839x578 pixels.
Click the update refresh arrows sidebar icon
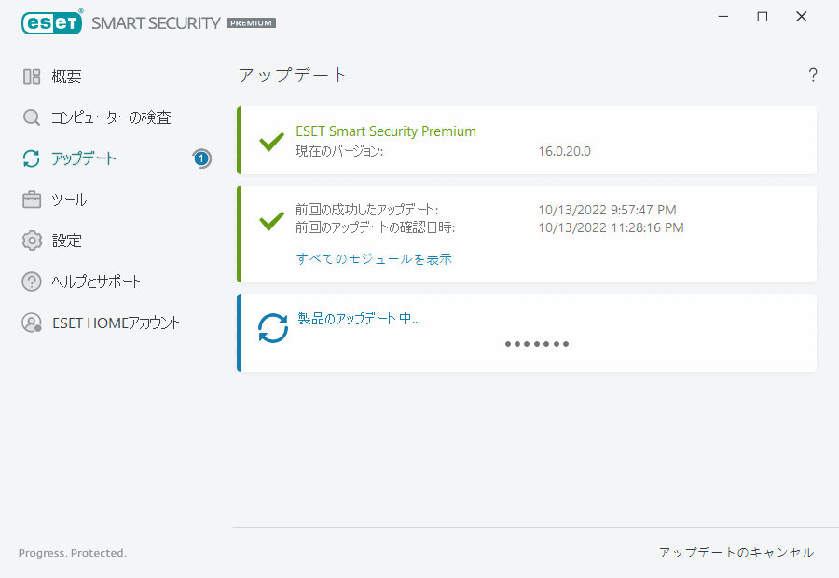click(32, 158)
